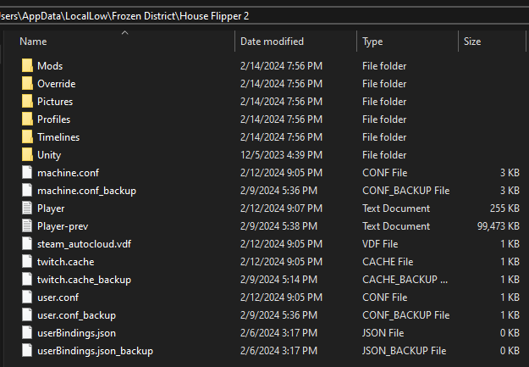
Task: Sort files by Name column header
Action: tap(34, 42)
